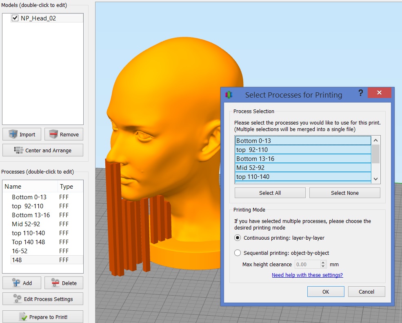This screenshot has width=402, height=323.
Task: Confirm the dialog with OK button
Action: coord(325,292)
